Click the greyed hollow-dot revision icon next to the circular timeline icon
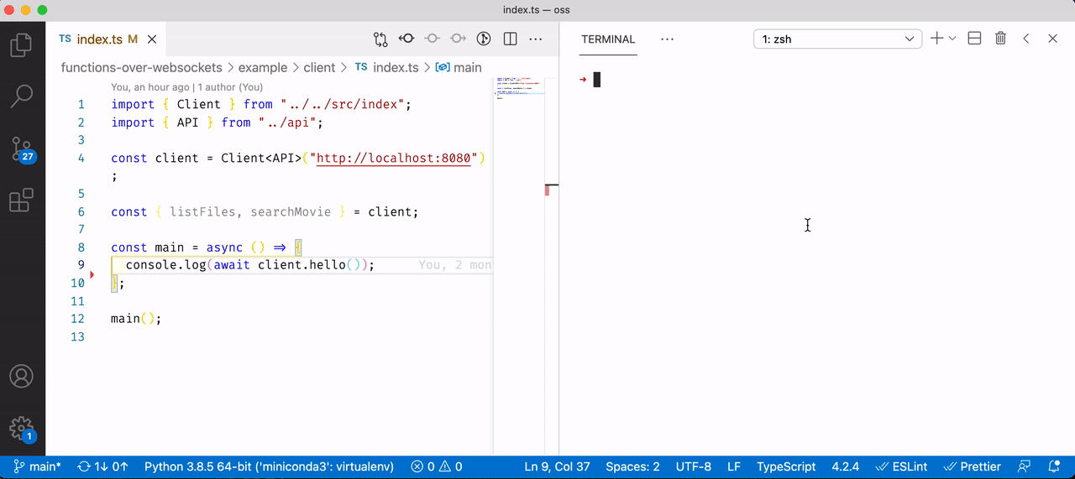Viewport: 1075px width, 479px height. click(x=458, y=39)
